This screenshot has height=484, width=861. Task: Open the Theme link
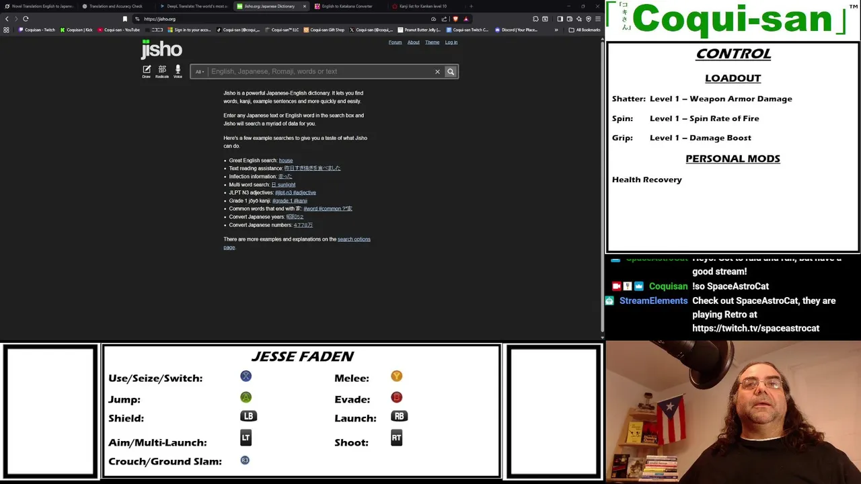432,42
